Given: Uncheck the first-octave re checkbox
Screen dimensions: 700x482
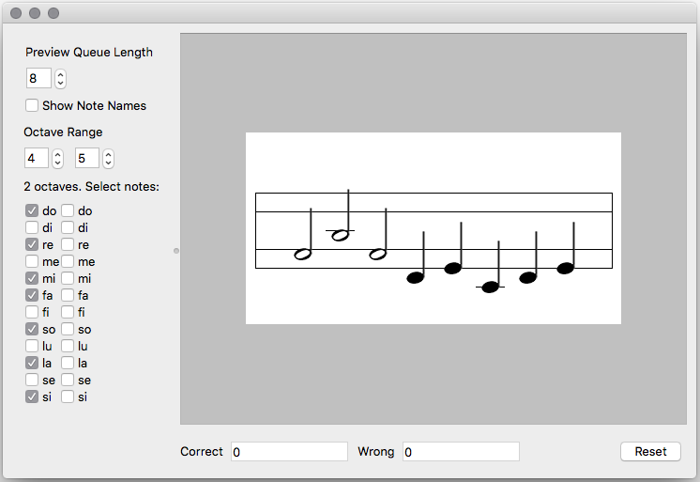Looking at the screenshot, I should point(32,244).
